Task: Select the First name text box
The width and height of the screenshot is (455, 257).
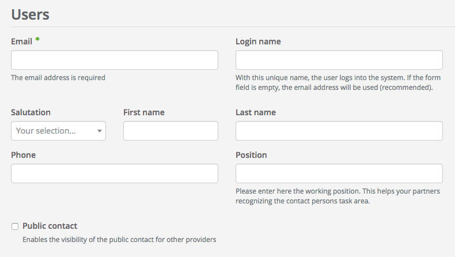Action: (x=170, y=131)
